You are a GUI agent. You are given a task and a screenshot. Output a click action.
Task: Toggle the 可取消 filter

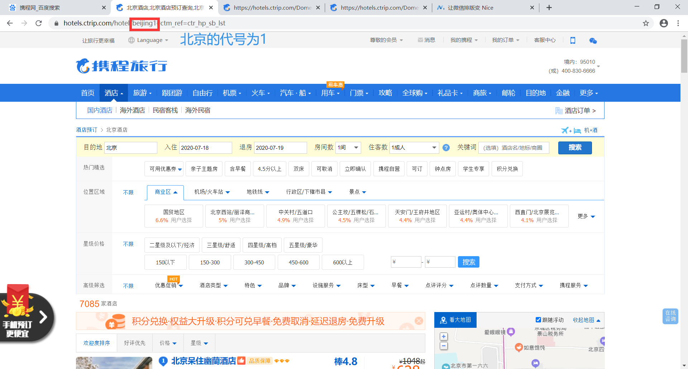click(324, 169)
